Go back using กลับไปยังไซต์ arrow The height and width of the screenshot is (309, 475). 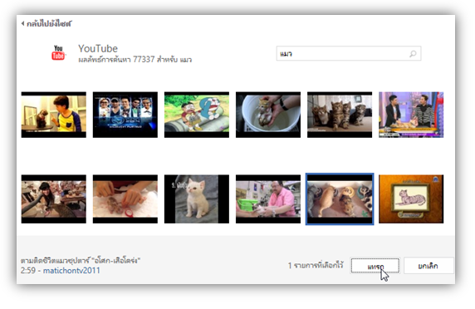point(22,23)
